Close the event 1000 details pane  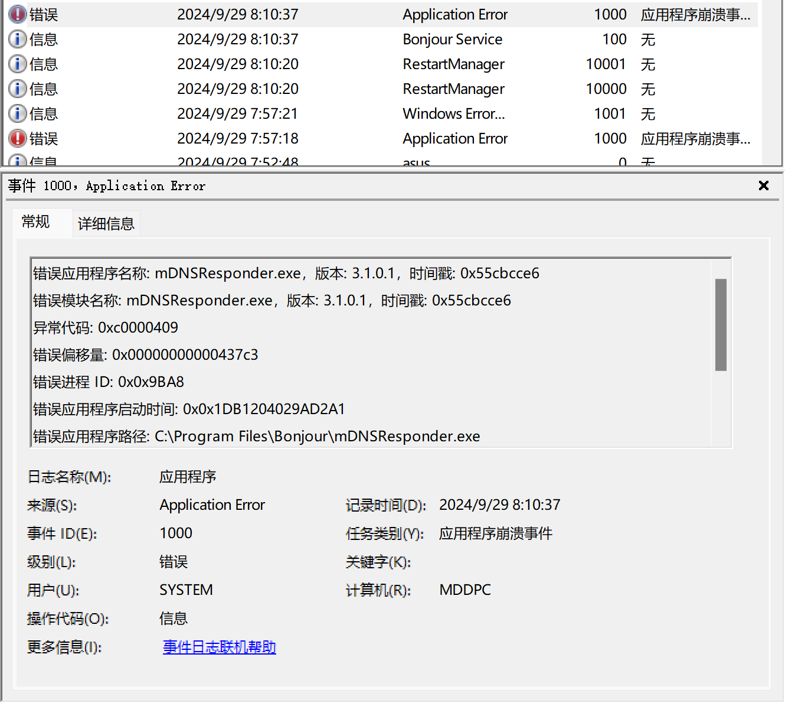pos(763,185)
